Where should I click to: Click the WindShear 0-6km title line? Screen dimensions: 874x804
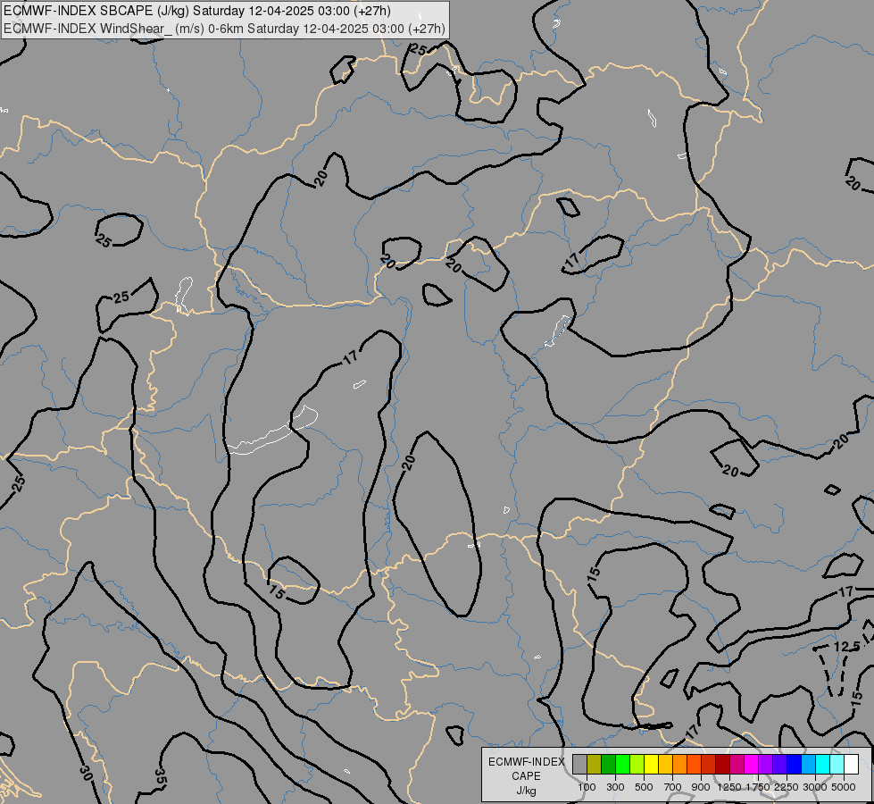[224, 29]
